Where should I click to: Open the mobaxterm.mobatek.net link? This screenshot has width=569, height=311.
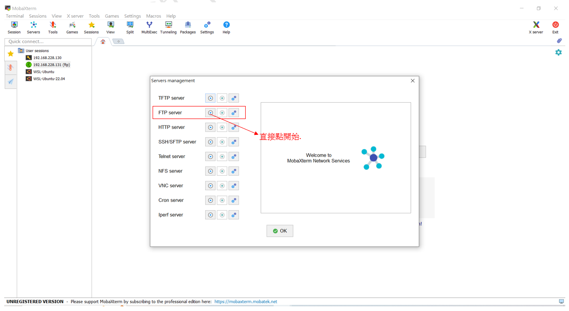click(246, 302)
